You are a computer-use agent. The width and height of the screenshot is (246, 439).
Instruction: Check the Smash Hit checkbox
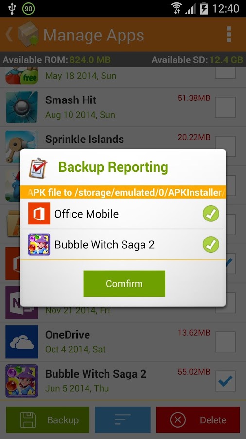click(226, 107)
